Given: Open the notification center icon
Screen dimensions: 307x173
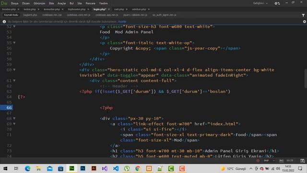Looking at the screenshot, I should pos(300,169).
